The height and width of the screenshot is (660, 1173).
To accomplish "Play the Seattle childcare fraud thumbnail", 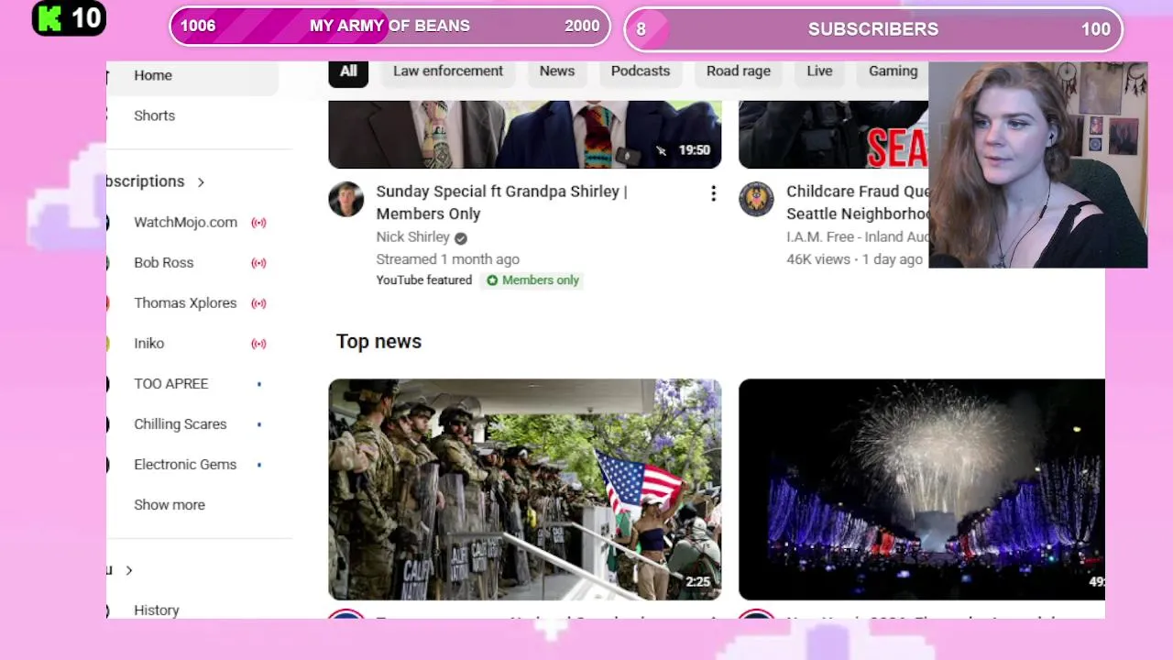I will (x=834, y=135).
